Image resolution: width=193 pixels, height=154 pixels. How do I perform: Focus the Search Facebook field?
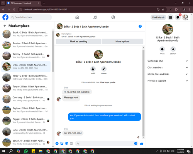31,17
